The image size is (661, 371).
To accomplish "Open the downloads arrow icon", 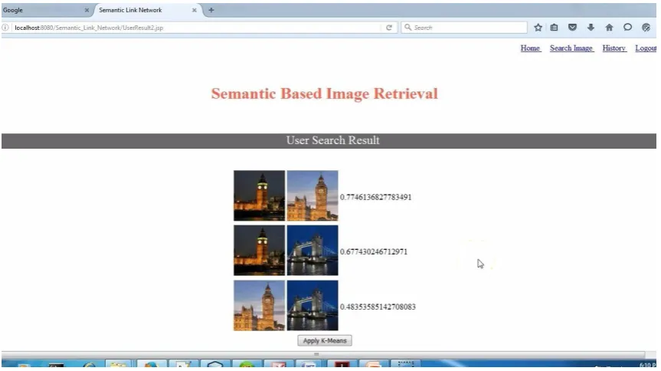I will point(591,28).
